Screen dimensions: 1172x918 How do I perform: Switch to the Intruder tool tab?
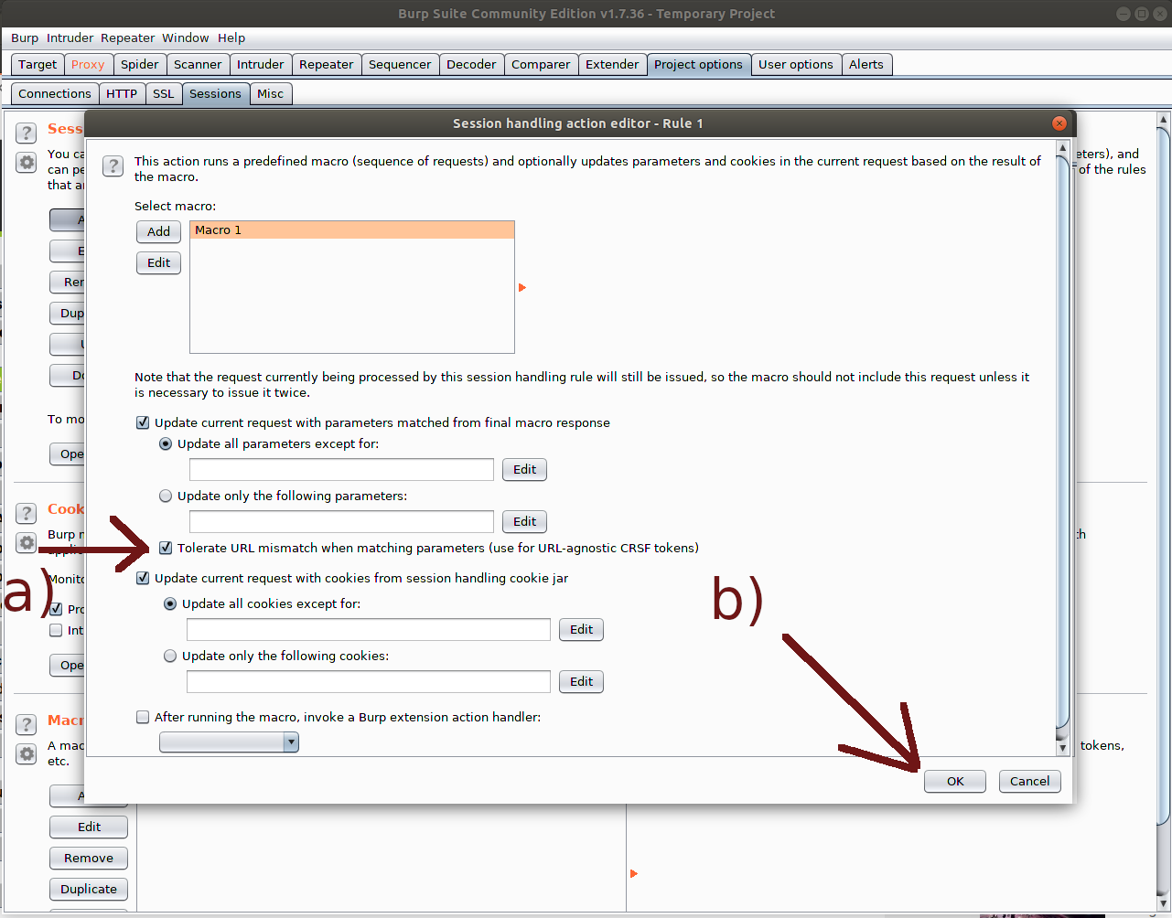[x=261, y=64]
